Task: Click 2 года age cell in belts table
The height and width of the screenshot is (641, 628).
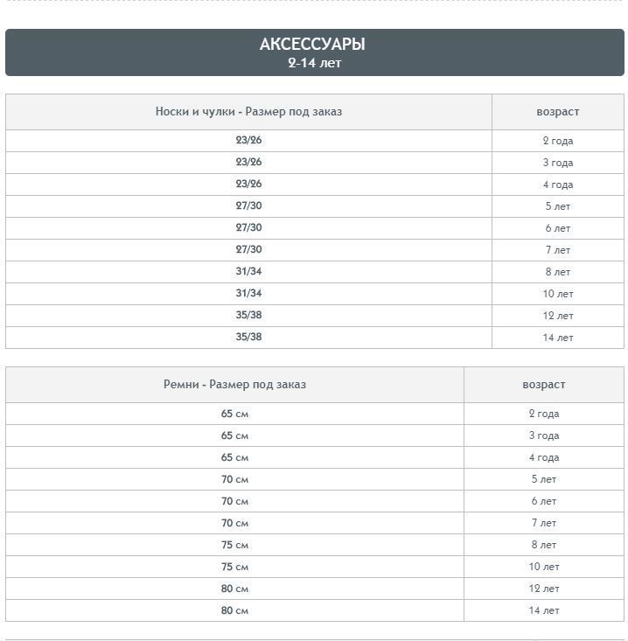Action: pyautogui.click(x=543, y=414)
